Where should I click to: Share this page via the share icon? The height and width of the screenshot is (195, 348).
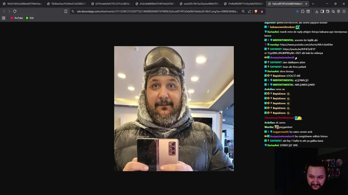point(249,11)
